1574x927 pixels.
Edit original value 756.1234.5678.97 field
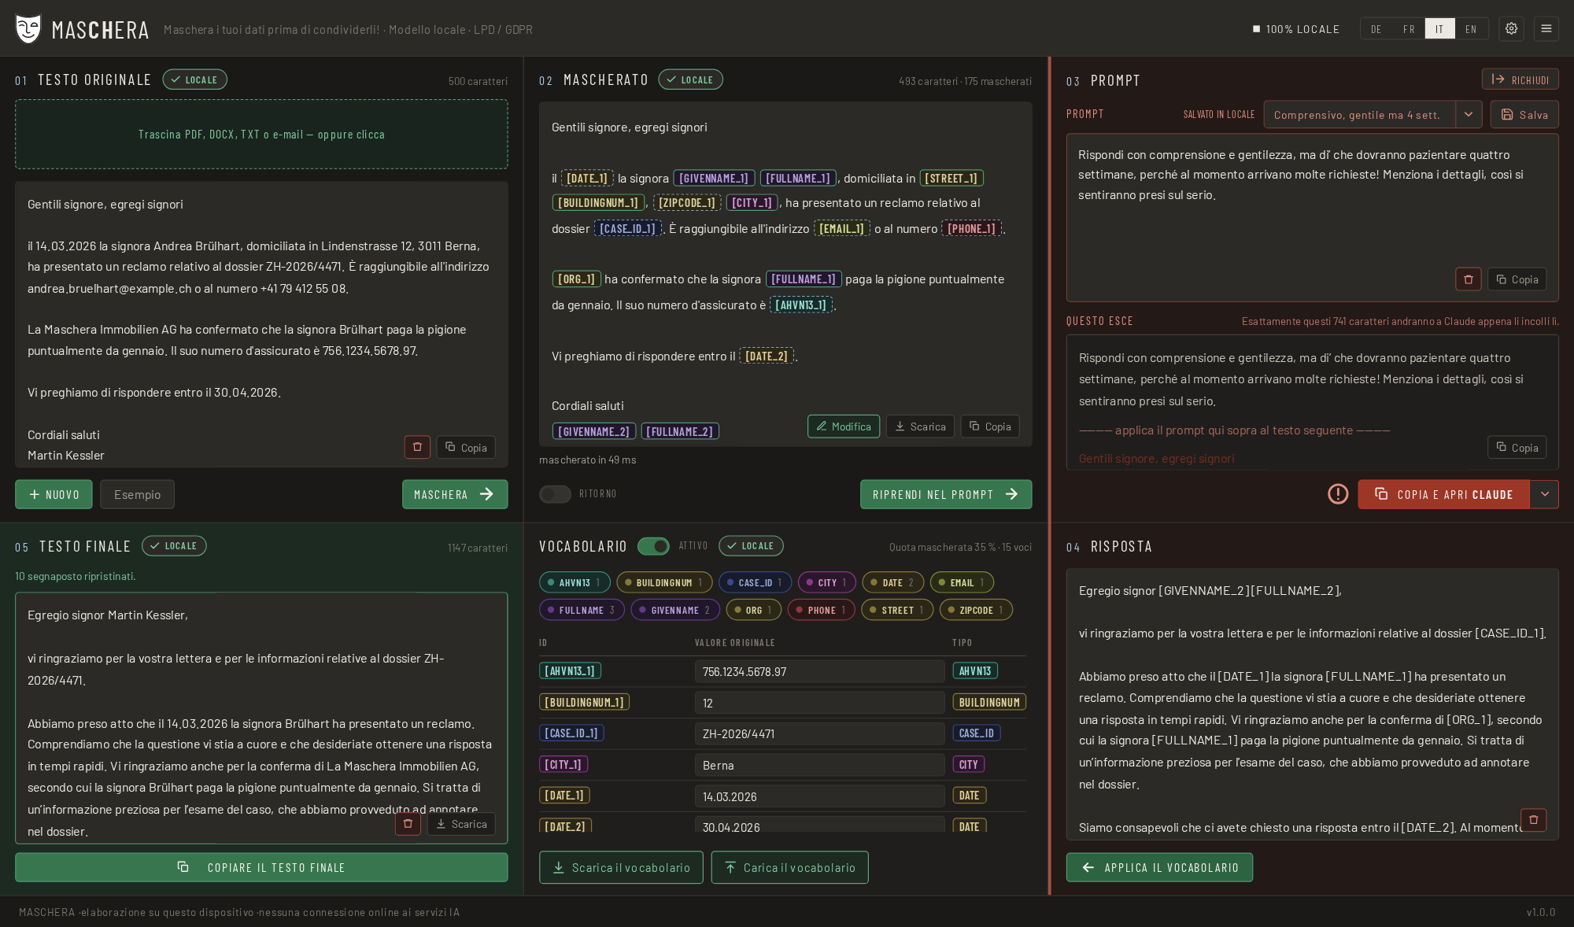(x=819, y=671)
